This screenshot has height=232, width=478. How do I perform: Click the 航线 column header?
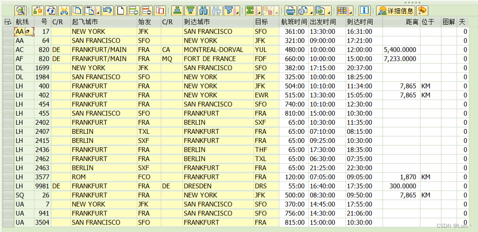[x=24, y=22]
